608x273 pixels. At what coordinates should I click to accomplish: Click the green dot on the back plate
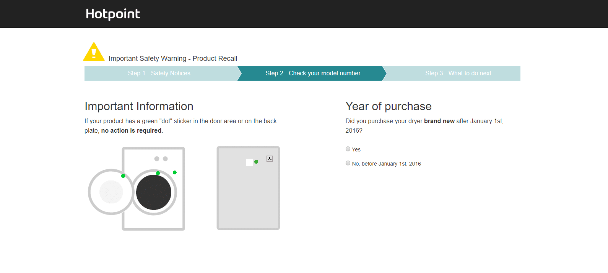(x=256, y=162)
